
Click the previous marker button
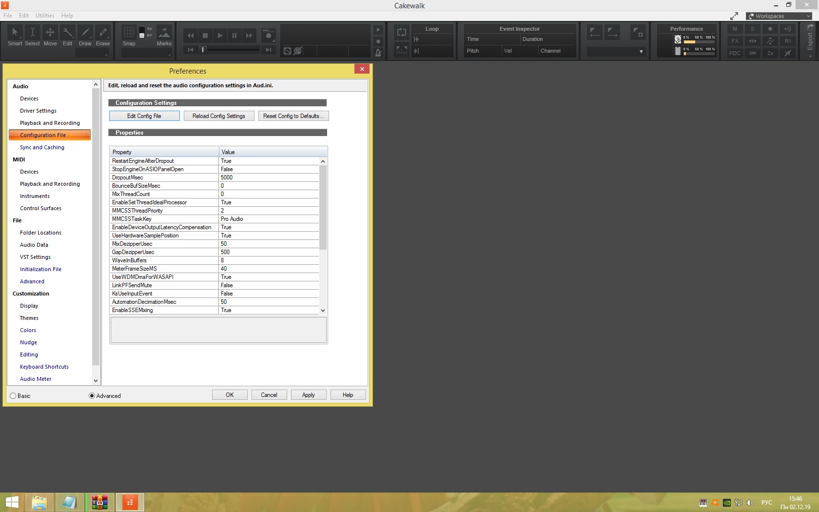[595, 33]
